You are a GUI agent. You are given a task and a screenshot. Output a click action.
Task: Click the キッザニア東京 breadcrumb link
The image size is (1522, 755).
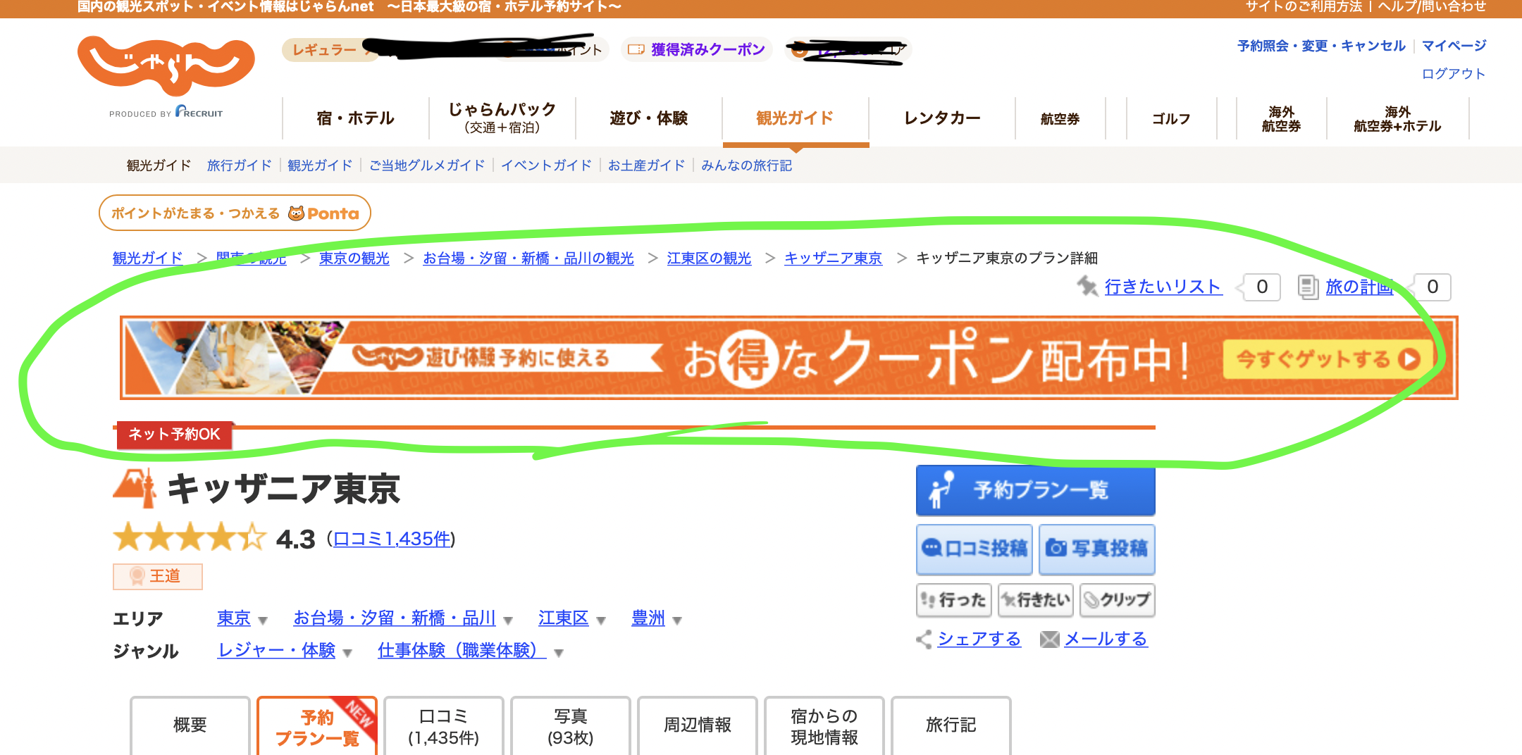(x=833, y=258)
